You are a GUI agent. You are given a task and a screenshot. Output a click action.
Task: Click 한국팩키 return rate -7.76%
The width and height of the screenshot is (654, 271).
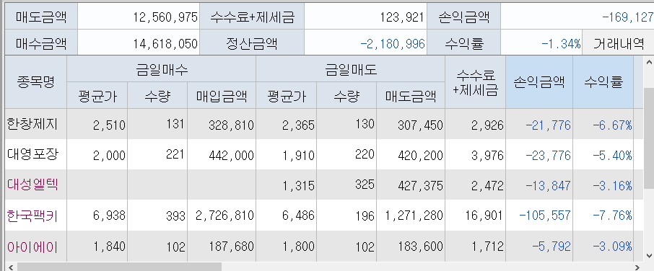click(x=612, y=216)
